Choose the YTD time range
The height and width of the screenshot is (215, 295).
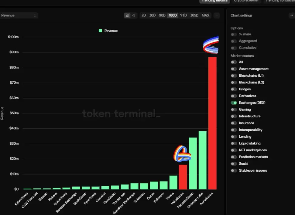183,15
